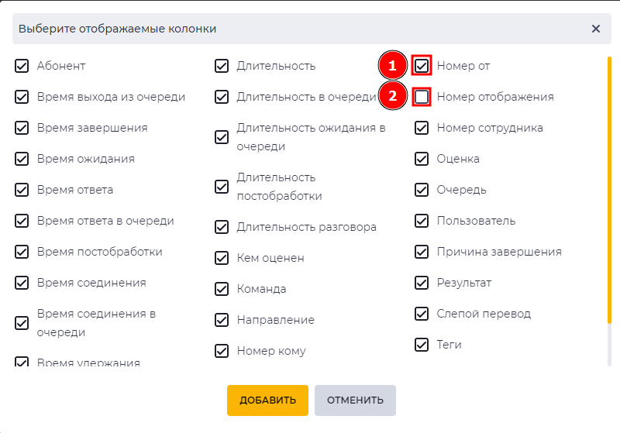Uncheck the Длительность в очереди checkbox
The height and width of the screenshot is (433, 620).
[222, 97]
